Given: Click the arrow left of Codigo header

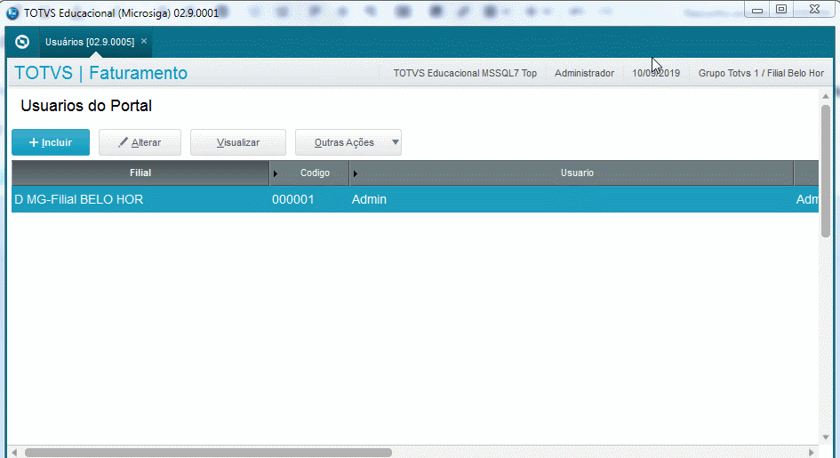Looking at the screenshot, I should [x=276, y=173].
